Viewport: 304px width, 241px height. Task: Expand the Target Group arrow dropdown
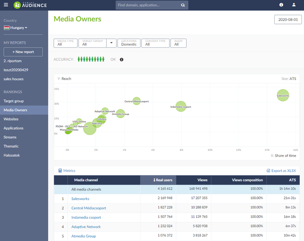coord(111,43)
